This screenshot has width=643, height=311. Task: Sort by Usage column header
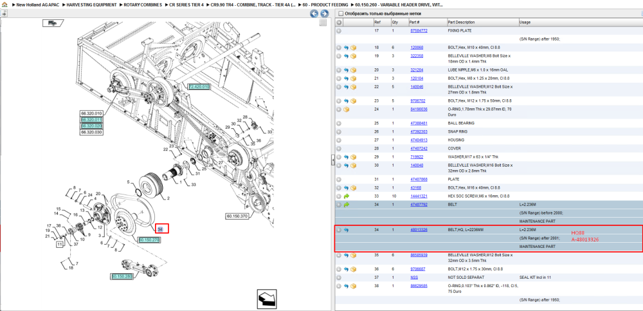[x=525, y=22]
